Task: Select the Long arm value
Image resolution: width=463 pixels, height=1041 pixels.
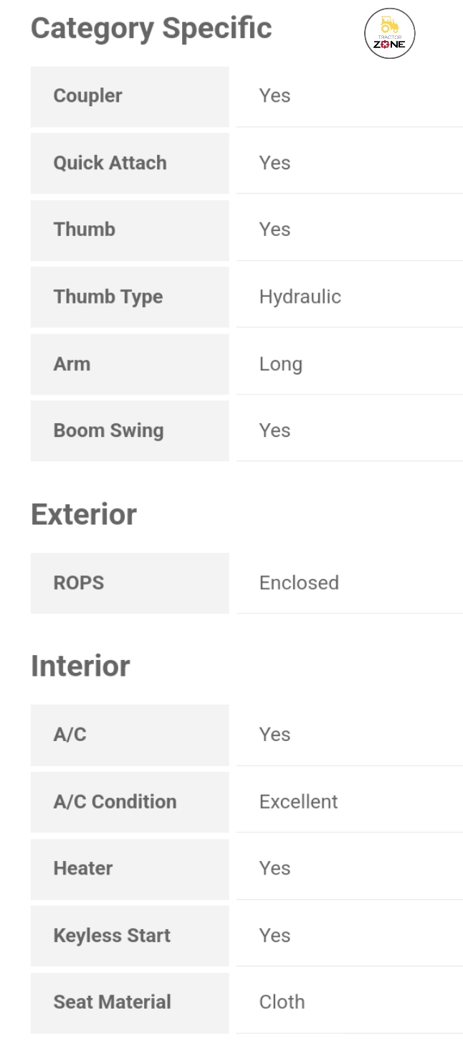Action: point(280,364)
